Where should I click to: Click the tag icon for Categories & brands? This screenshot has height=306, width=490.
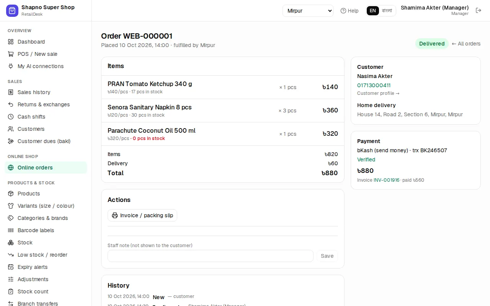pos(11,218)
